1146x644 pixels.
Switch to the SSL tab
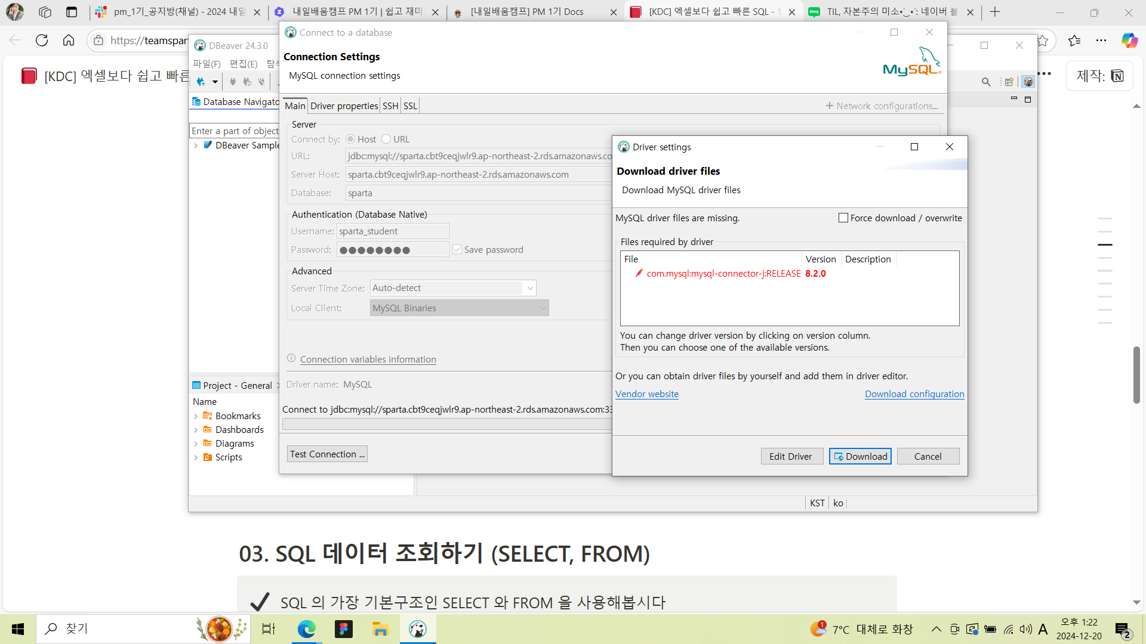tap(410, 106)
